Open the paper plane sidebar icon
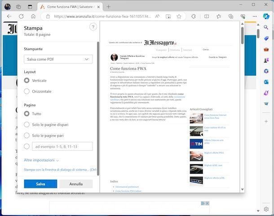 coord(266,104)
